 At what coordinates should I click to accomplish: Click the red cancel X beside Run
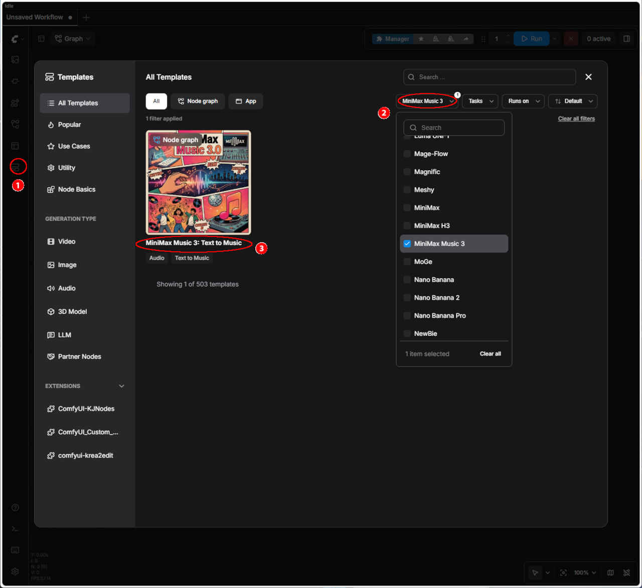(571, 39)
